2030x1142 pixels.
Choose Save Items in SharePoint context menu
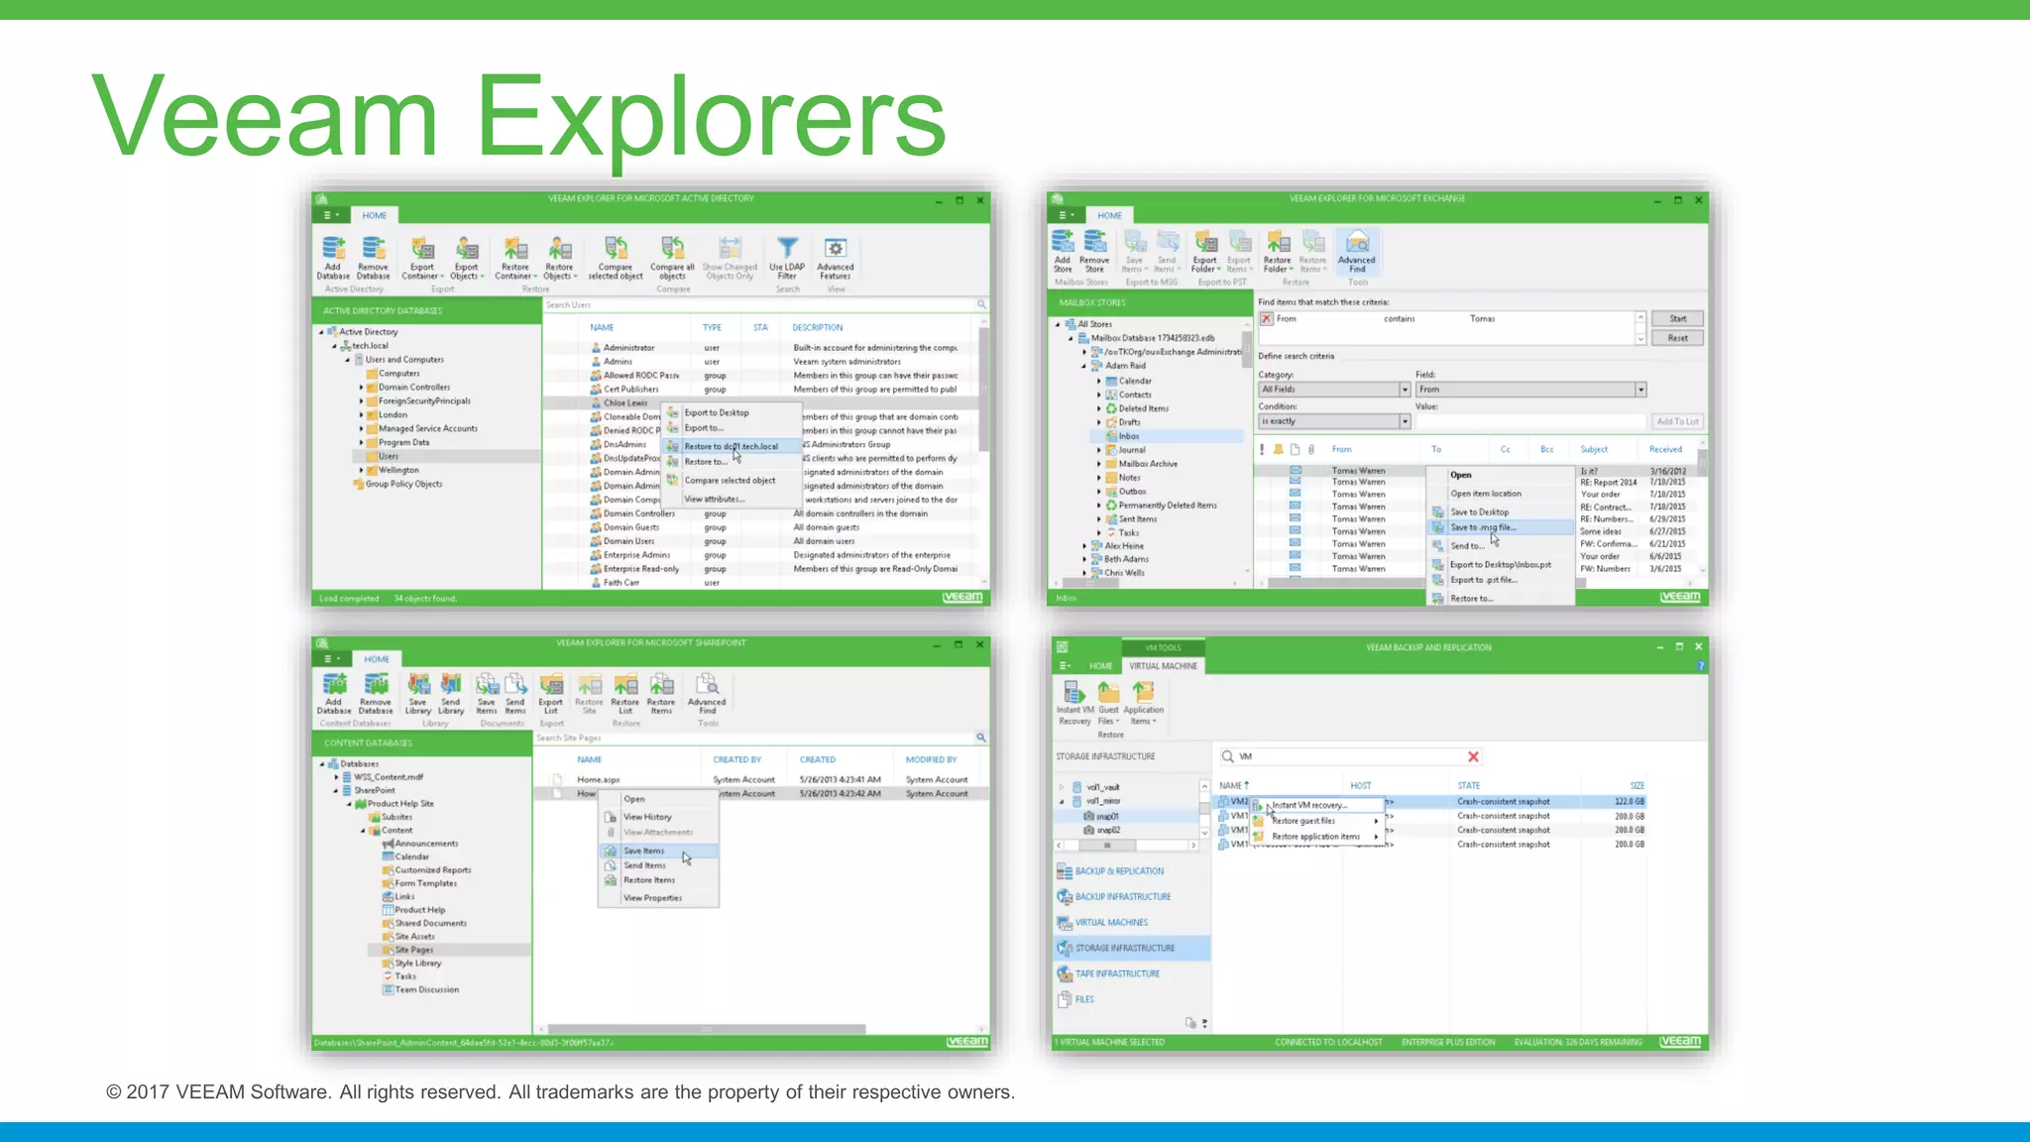pyautogui.click(x=658, y=851)
